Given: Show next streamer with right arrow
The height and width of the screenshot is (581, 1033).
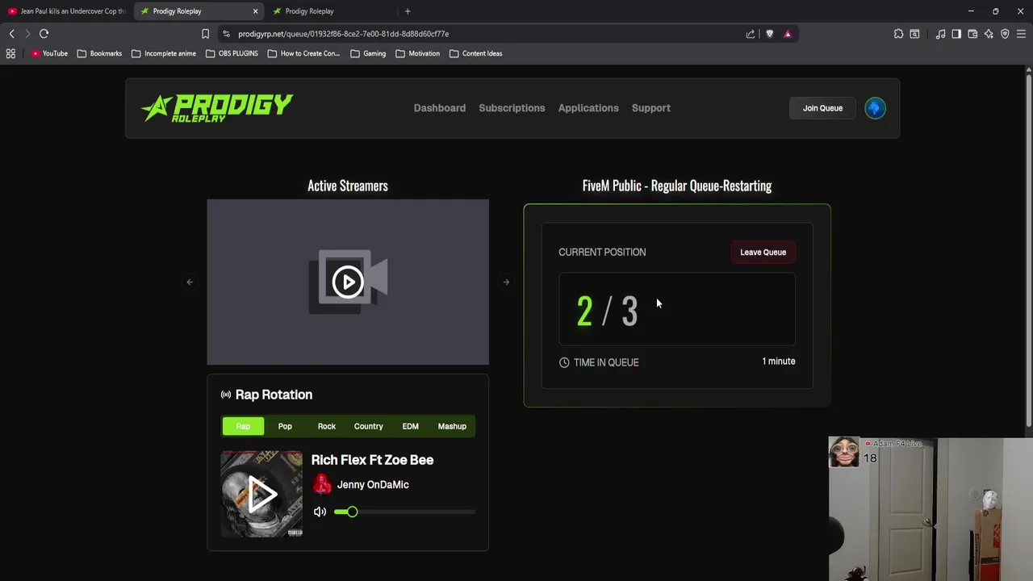Looking at the screenshot, I should pos(506,282).
